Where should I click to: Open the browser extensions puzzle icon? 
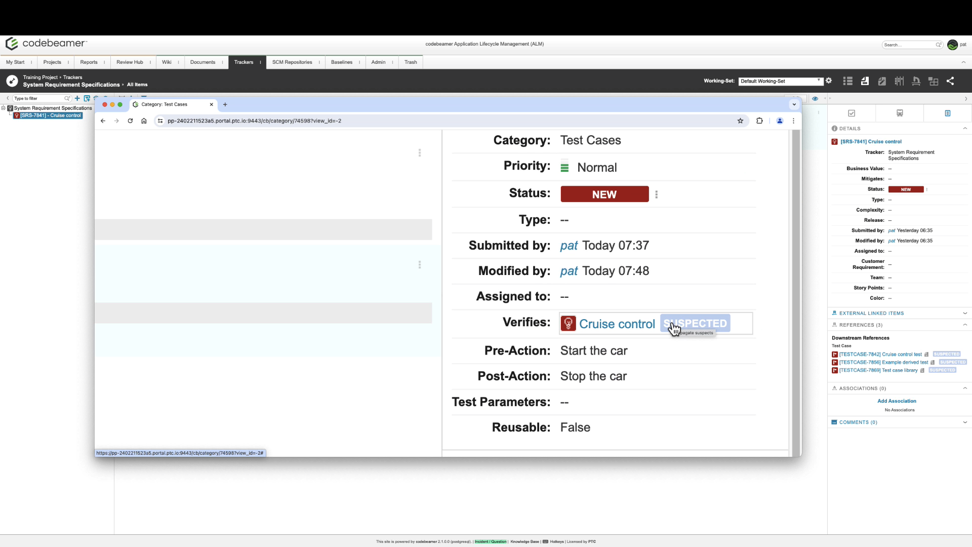coord(759,121)
